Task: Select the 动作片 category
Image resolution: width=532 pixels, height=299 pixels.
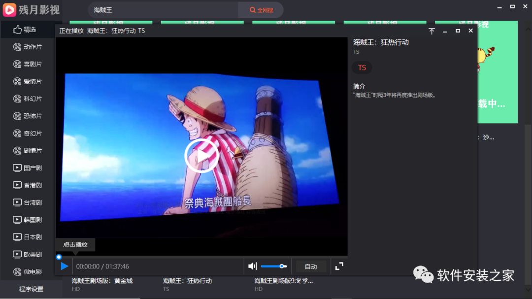Action: tap(27, 47)
